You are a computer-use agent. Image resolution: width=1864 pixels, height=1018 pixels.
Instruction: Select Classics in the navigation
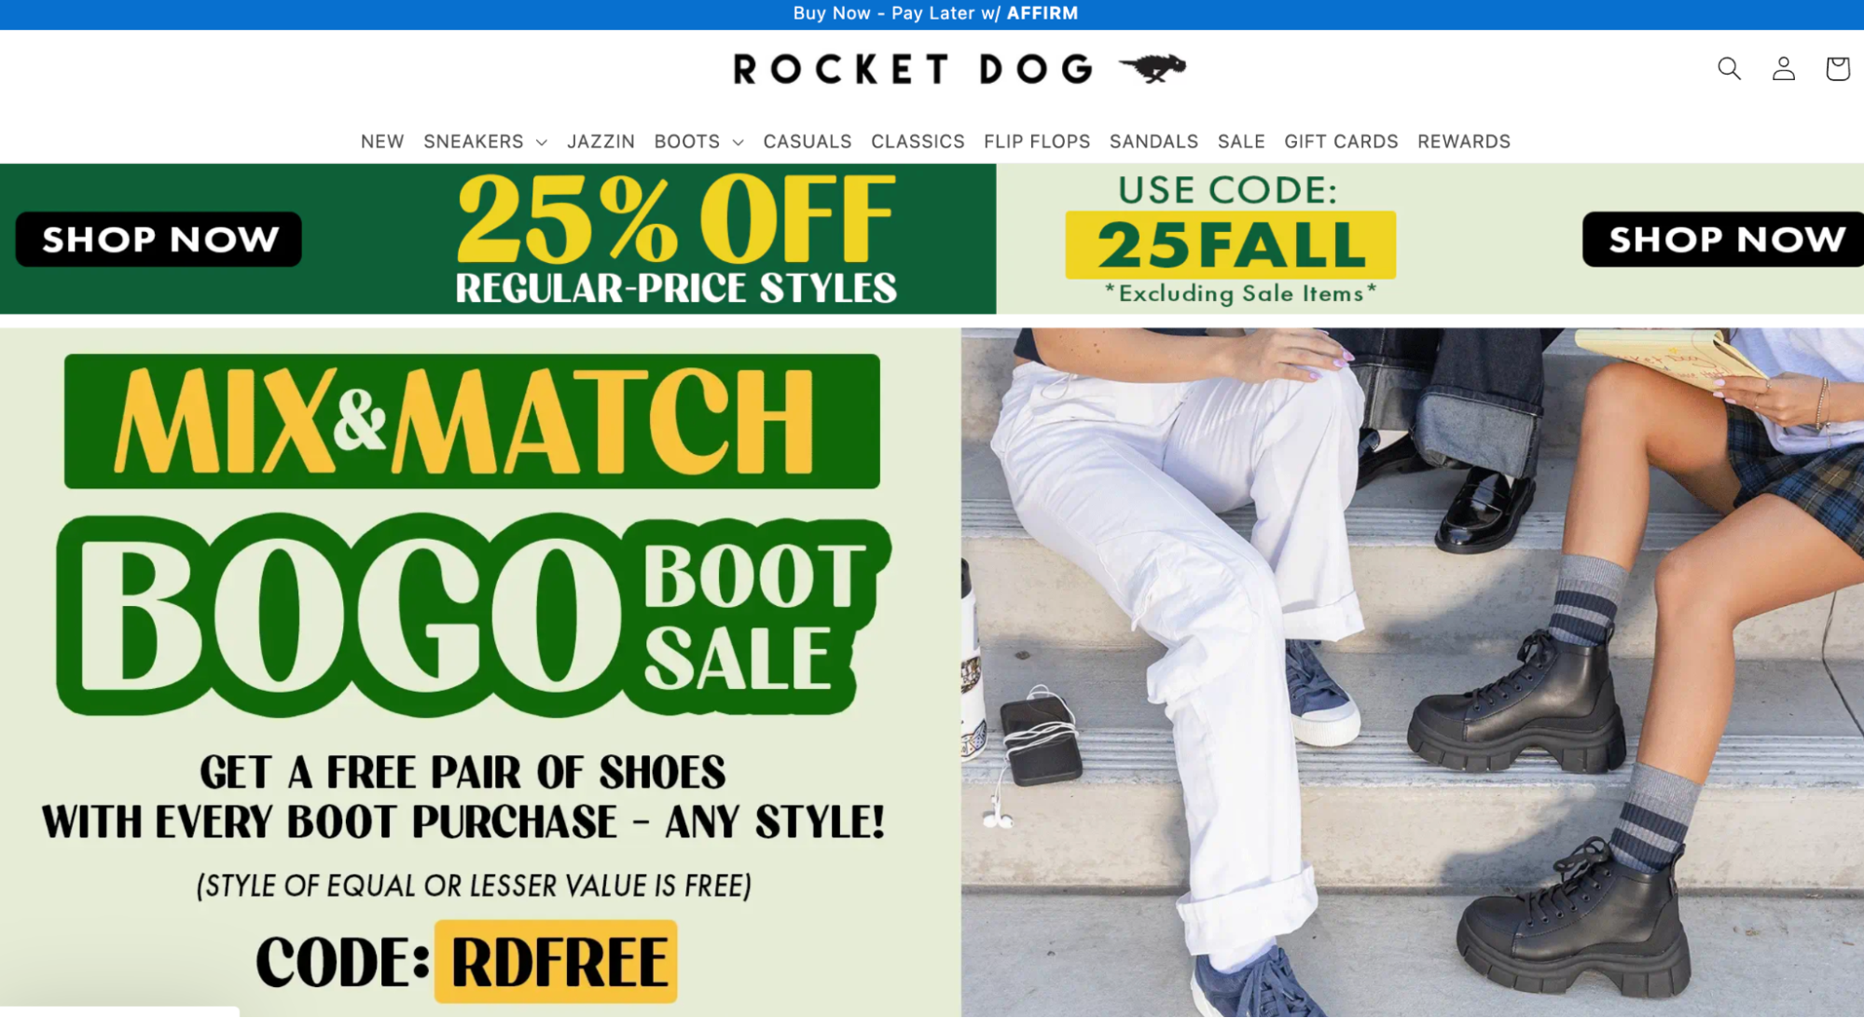point(918,141)
